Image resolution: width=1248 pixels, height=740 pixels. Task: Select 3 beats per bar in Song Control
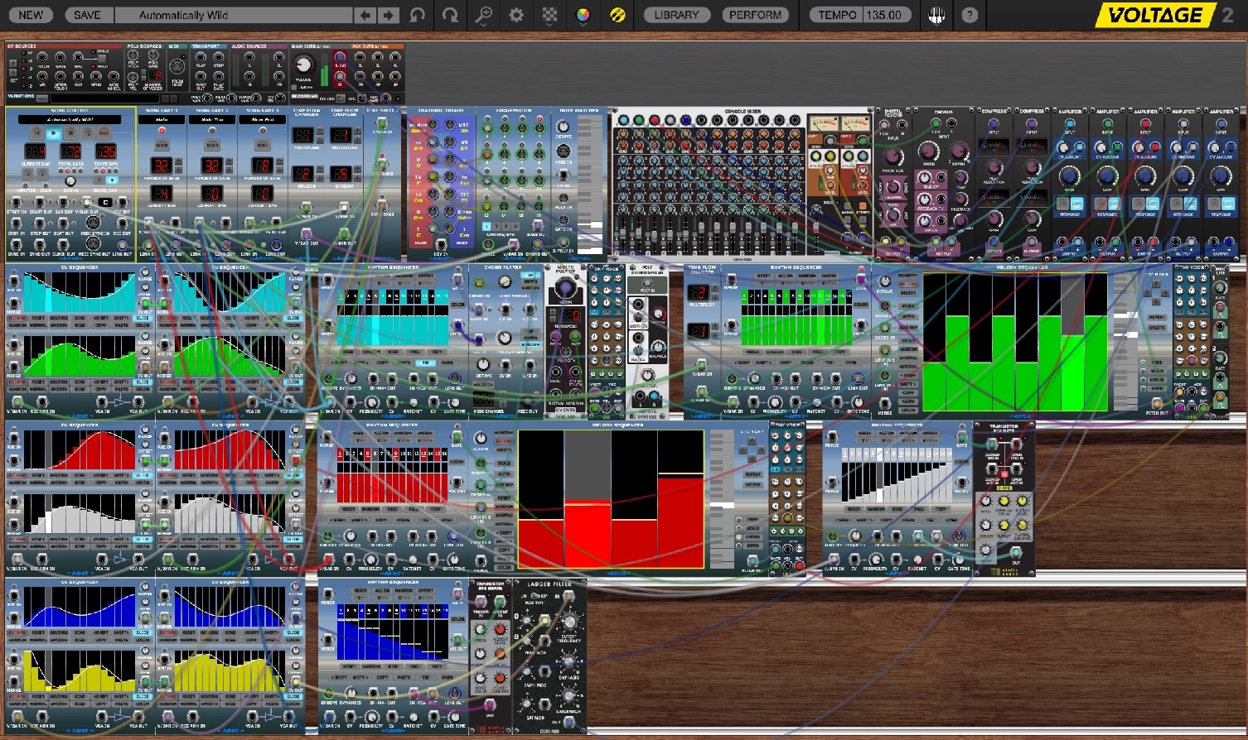pos(99,180)
